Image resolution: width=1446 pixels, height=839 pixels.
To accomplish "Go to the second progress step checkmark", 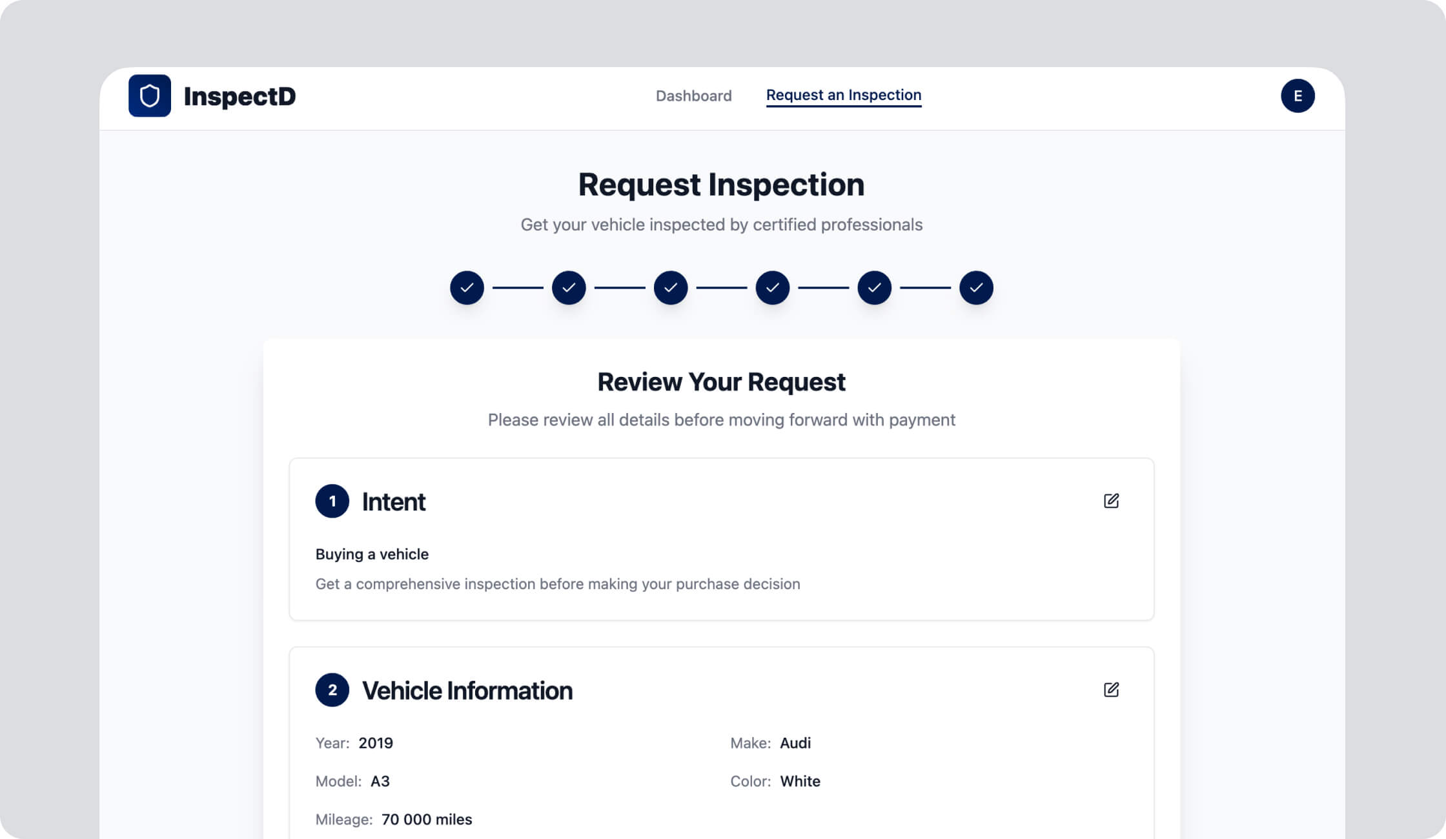I will [568, 287].
